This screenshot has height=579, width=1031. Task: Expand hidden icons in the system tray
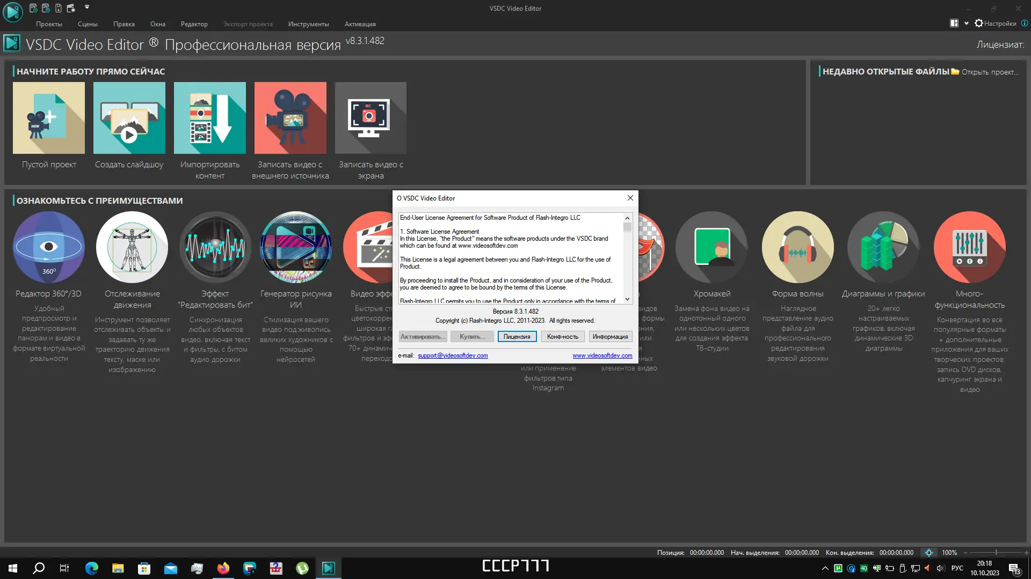point(825,568)
